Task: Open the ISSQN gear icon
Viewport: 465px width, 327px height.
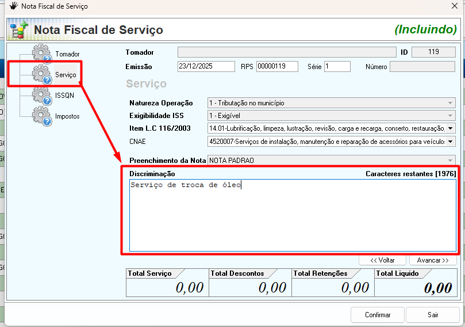Action: [42, 95]
